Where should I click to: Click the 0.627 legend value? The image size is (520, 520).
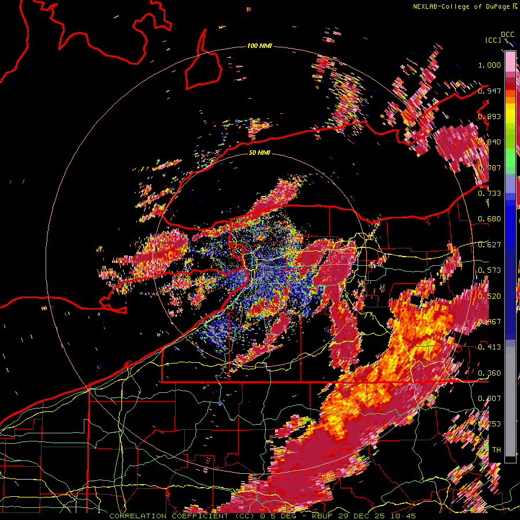(489, 245)
